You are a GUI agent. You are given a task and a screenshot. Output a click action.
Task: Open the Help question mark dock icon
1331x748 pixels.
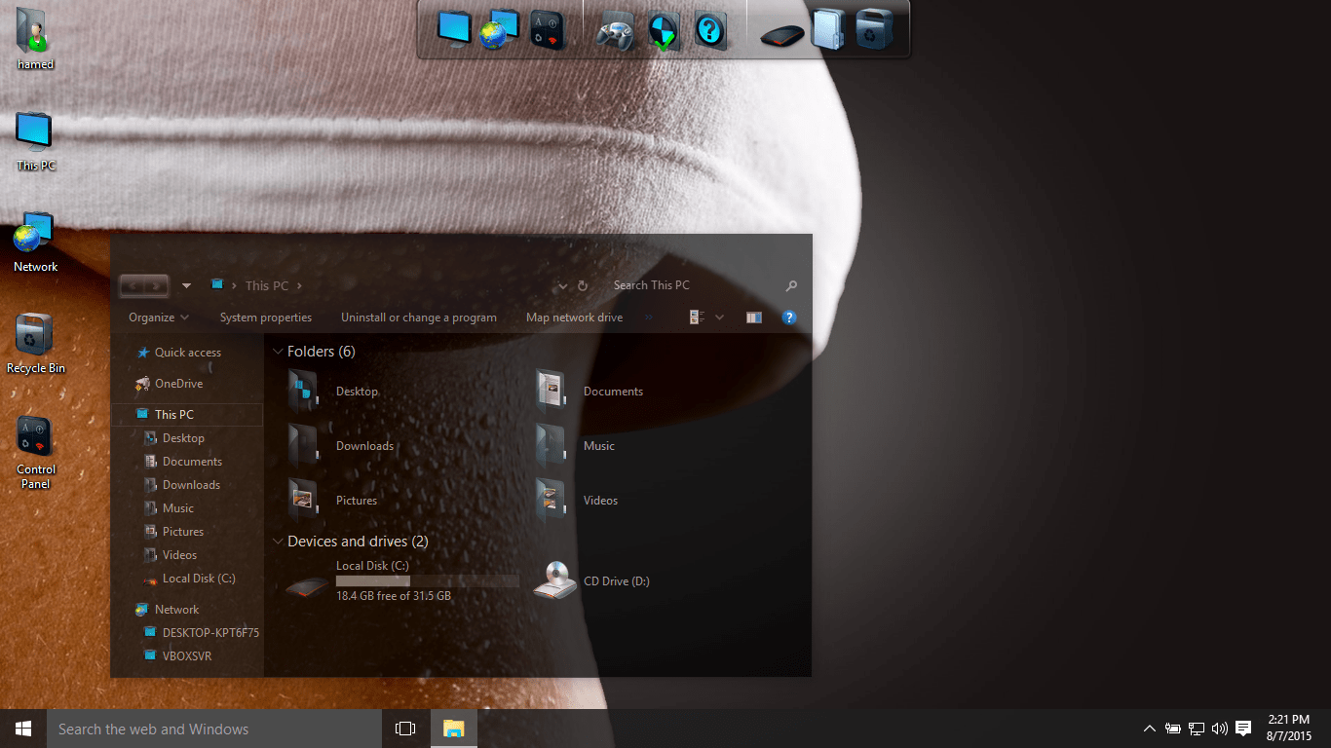tap(711, 30)
